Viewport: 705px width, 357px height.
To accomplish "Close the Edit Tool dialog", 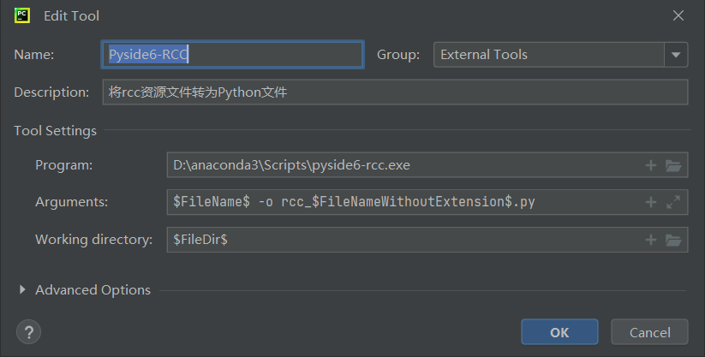I will point(678,15).
